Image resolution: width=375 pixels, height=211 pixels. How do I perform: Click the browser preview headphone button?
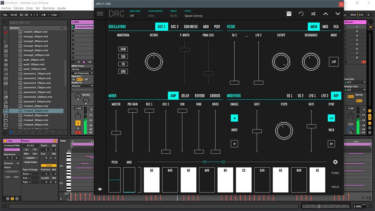click(x=11, y=132)
